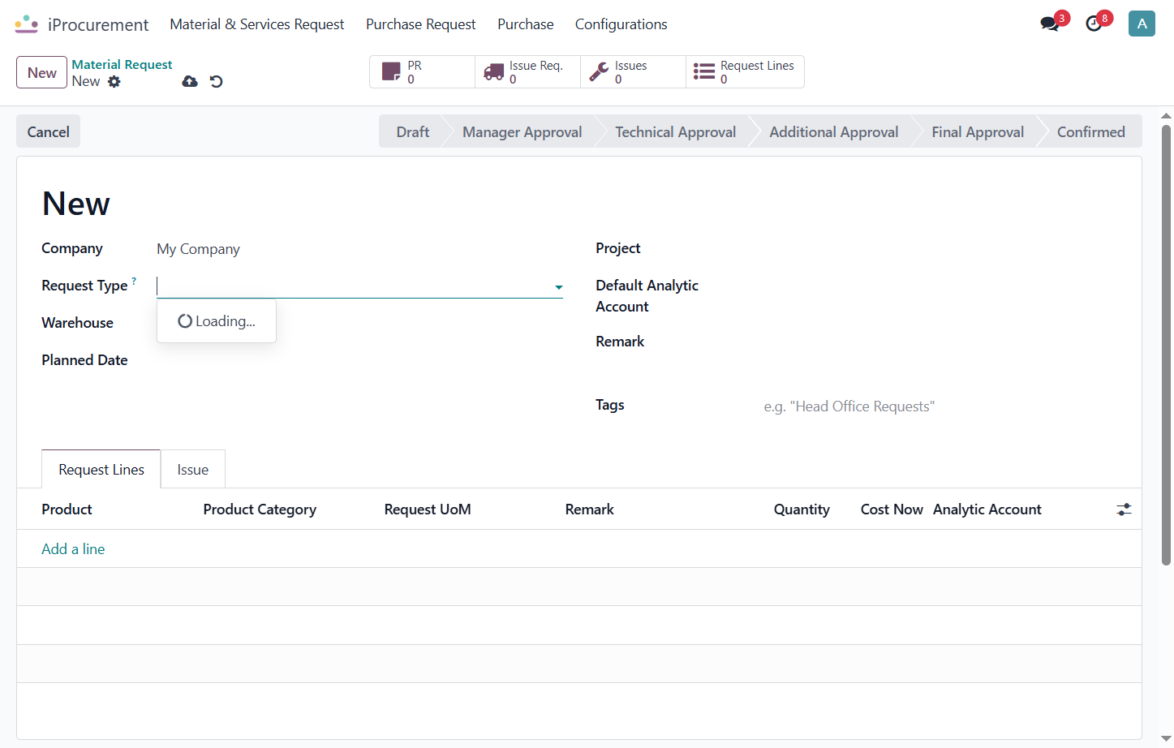Open the Issues wrench button
Image resolution: width=1174 pixels, height=748 pixels.
pyautogui.click(x=633, y=71)
